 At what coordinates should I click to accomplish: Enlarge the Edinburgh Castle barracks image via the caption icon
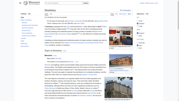coord(132,99)
